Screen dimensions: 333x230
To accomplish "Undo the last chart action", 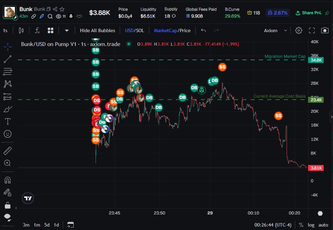I will click(203, 30).
